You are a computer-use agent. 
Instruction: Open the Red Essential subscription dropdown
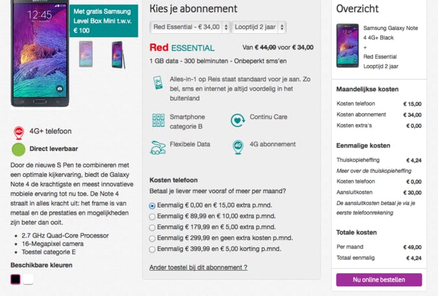click(190, 27)
